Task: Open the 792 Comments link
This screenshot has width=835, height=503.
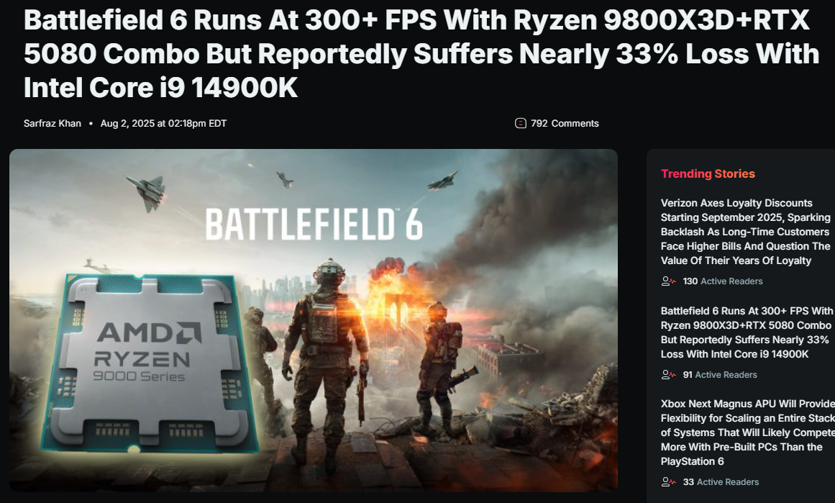Action: (557, 124)
